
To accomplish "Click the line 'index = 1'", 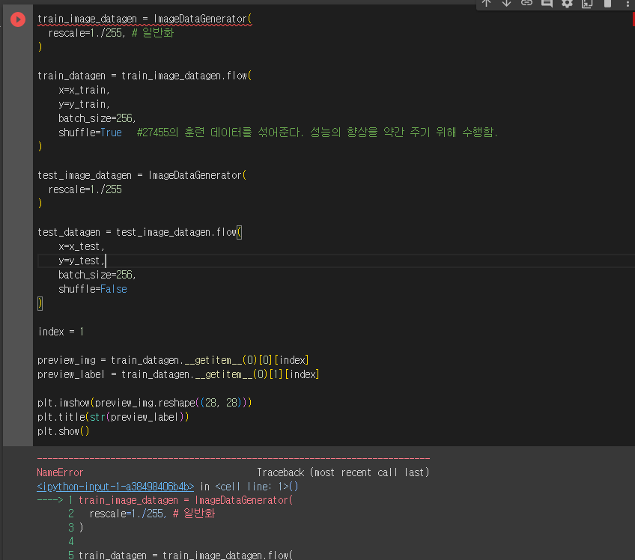I will point(61,332).
